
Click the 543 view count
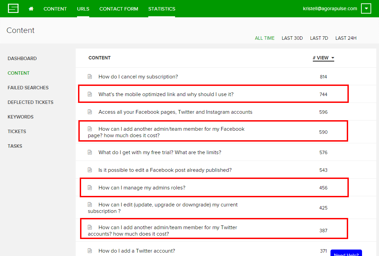(323, 170)
